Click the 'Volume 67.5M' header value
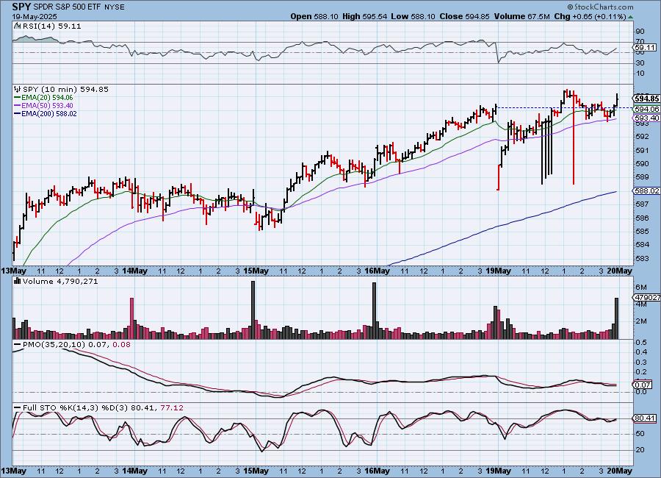 [521, 16]
